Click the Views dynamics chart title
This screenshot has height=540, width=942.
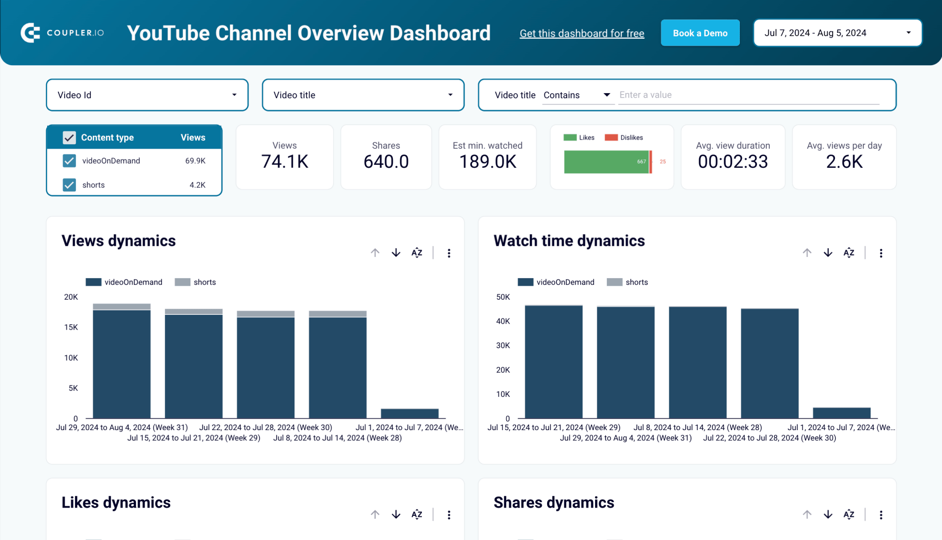tap(119, 241)
